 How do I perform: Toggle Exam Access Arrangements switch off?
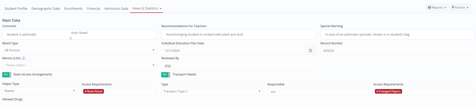coord(7,75)
